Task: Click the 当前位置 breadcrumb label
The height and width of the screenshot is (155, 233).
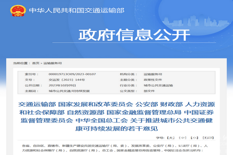Action: click(x=21, y=63)
